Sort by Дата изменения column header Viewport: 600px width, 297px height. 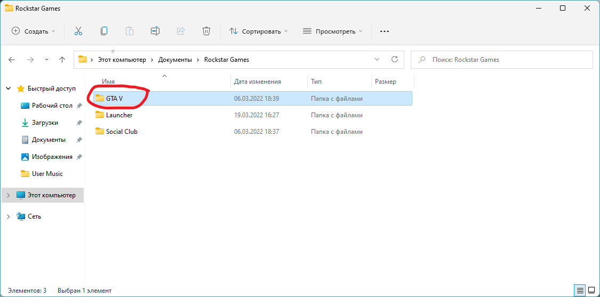point(258,82)
